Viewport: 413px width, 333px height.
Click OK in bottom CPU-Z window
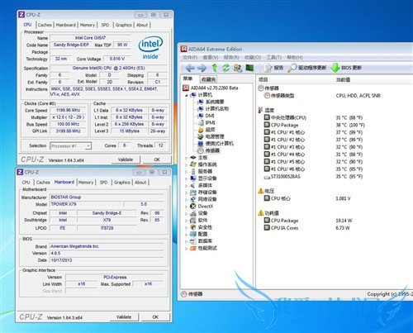155,317
